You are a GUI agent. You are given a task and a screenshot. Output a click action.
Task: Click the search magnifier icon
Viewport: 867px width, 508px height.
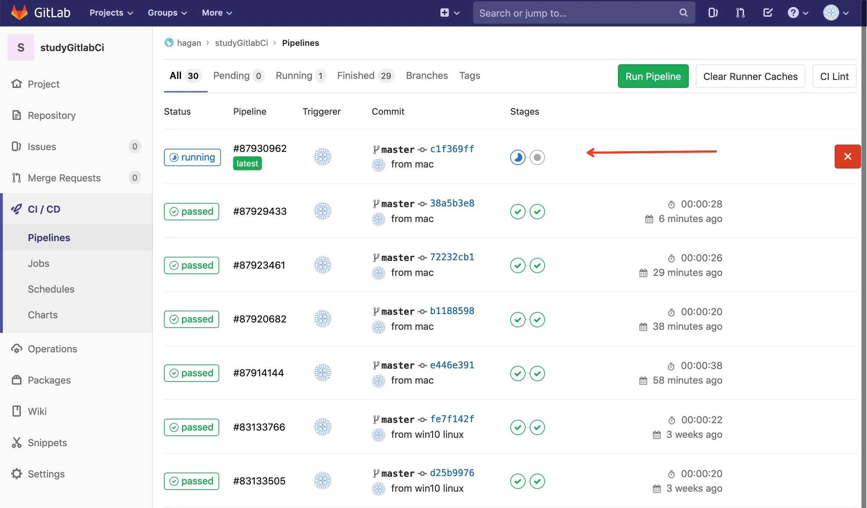click(683, 13)
